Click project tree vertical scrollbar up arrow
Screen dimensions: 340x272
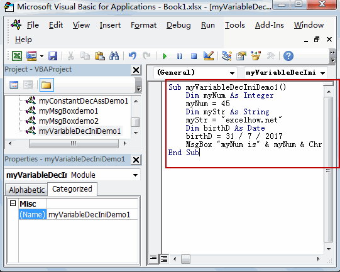tap(136, 101)
